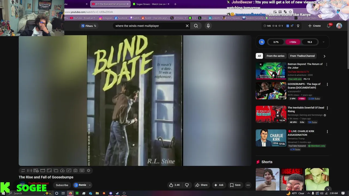
Task: Save the video to a playlist
Action: click(235, 185)
